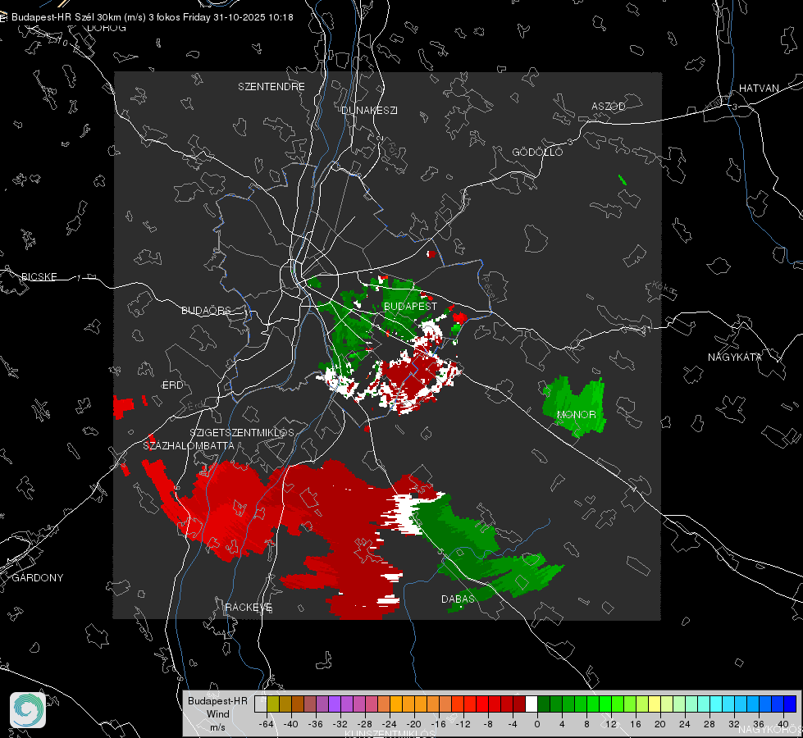Screen dimensions: 803x738
Task: Click the SZÁZHALOMBATTA label
Action: pos(189,446)
